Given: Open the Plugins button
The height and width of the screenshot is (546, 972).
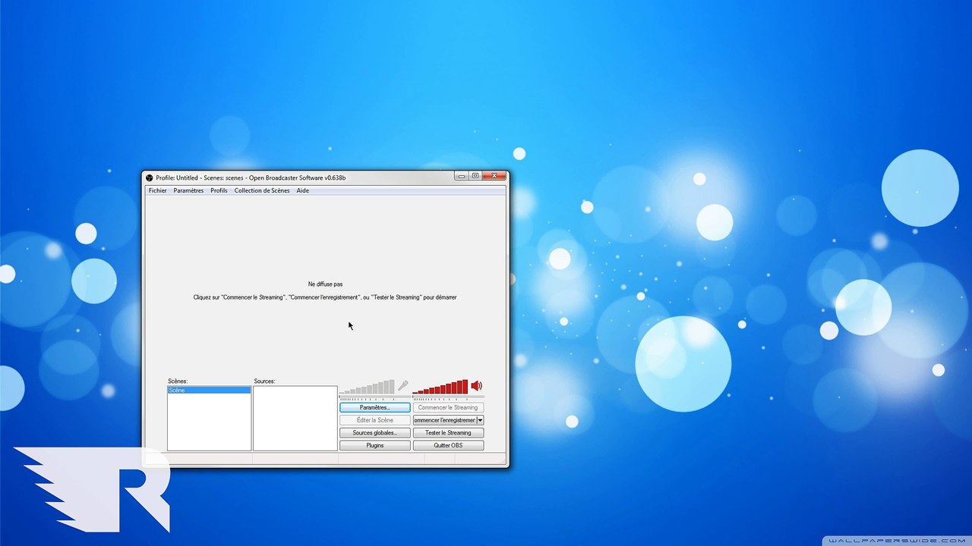Looking at the screenshot, I should coord(374,445).
